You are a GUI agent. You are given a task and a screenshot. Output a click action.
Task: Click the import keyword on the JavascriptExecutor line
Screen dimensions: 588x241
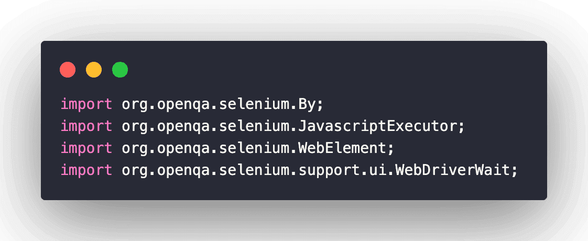click(86, 126)
